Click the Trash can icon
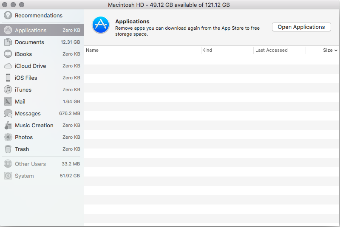 tap(8, 149)
